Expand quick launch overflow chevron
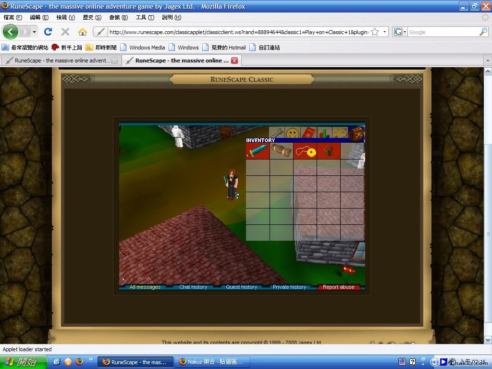 [x=91, y=359]
